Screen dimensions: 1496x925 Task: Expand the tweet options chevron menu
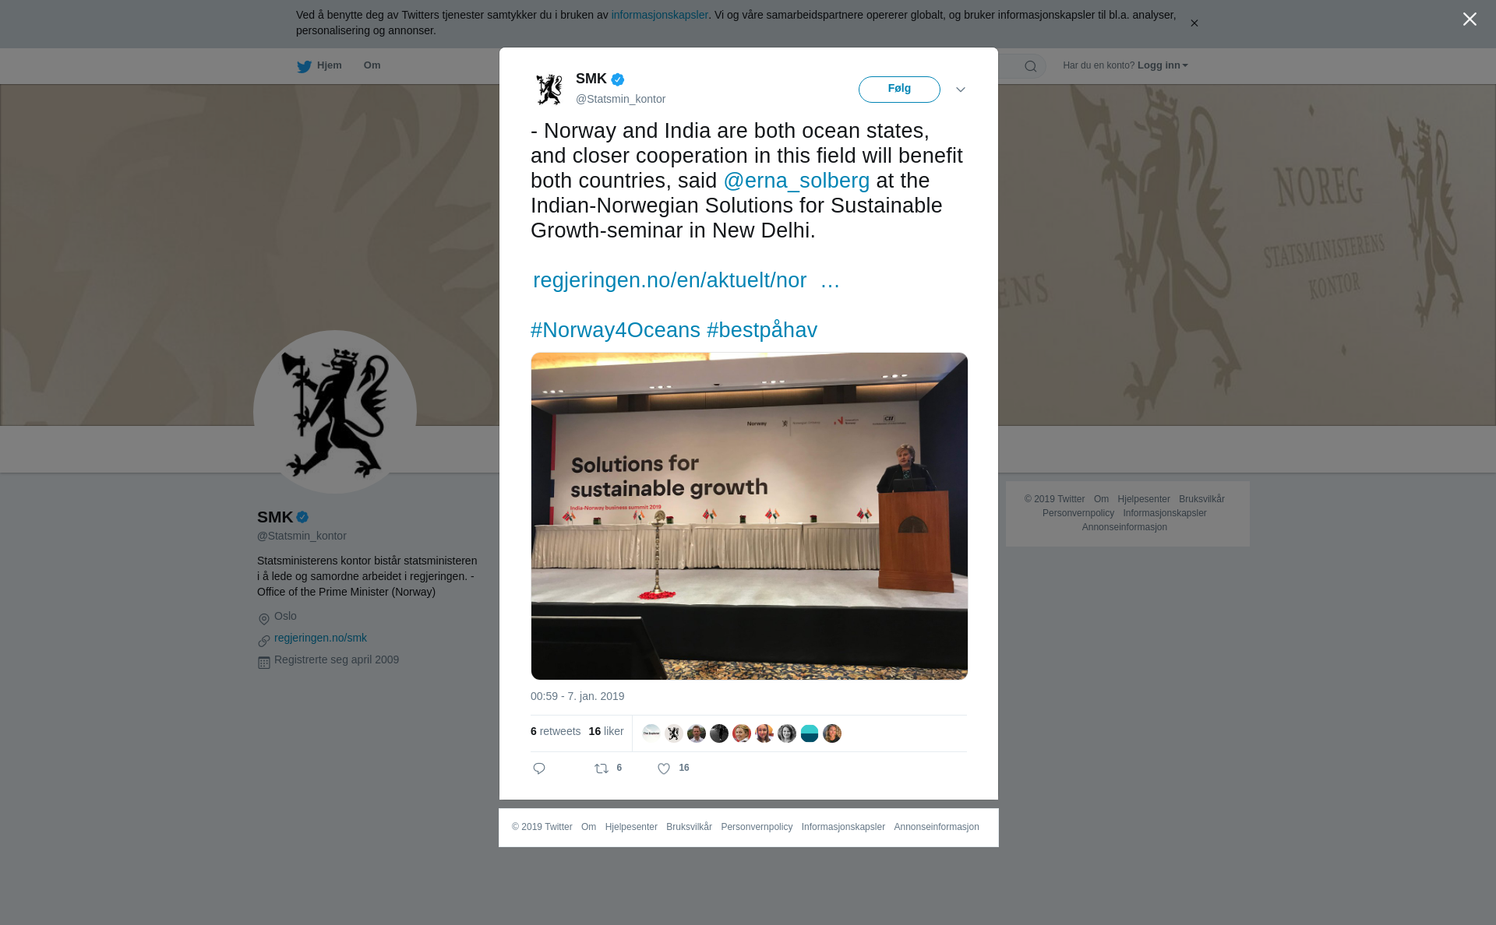pos(961,90)
